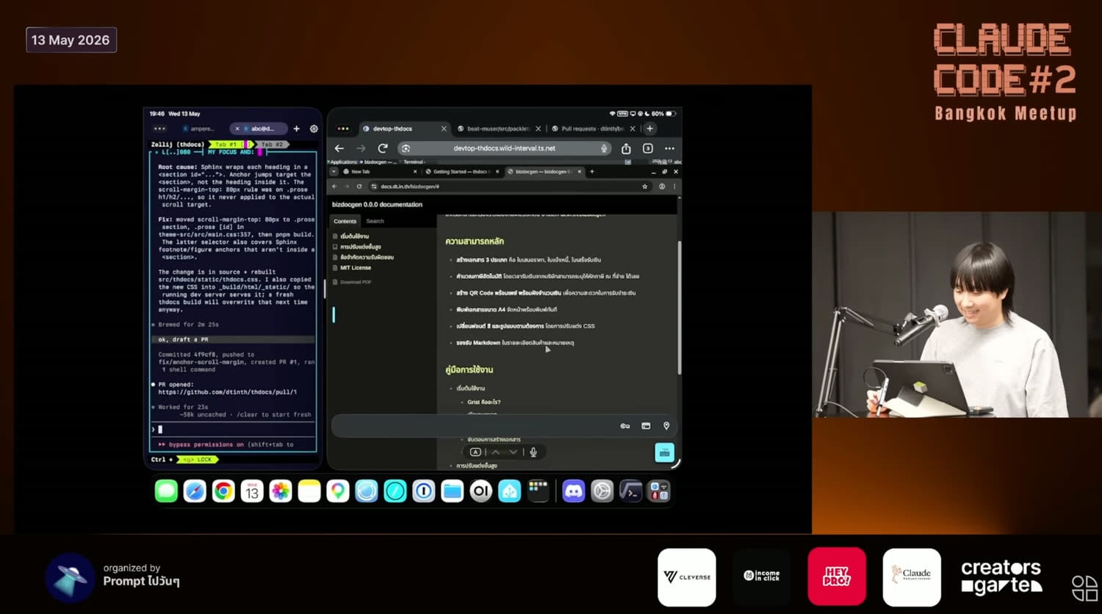The height and width of the screenshot is (614, 1102).
Task: Switch to Zellij Tab #2
Action: 272,145
